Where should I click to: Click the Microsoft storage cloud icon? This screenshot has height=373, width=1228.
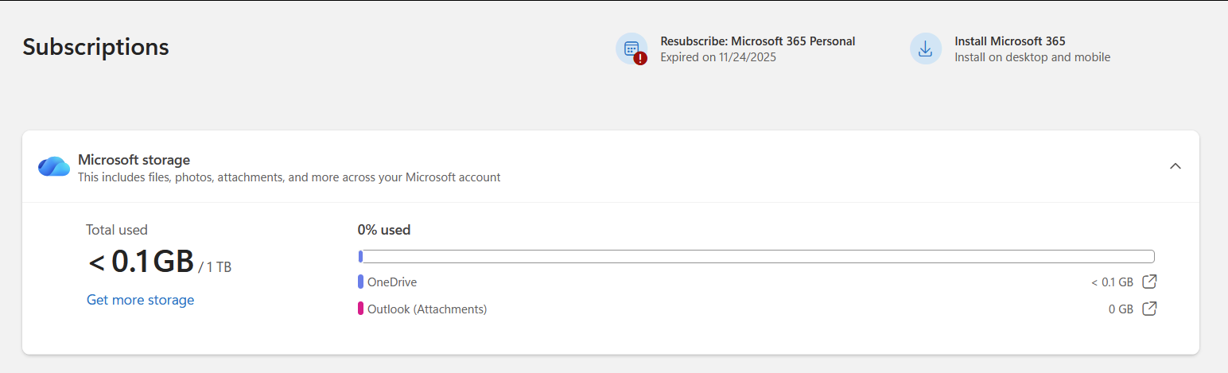click(54, 167)
